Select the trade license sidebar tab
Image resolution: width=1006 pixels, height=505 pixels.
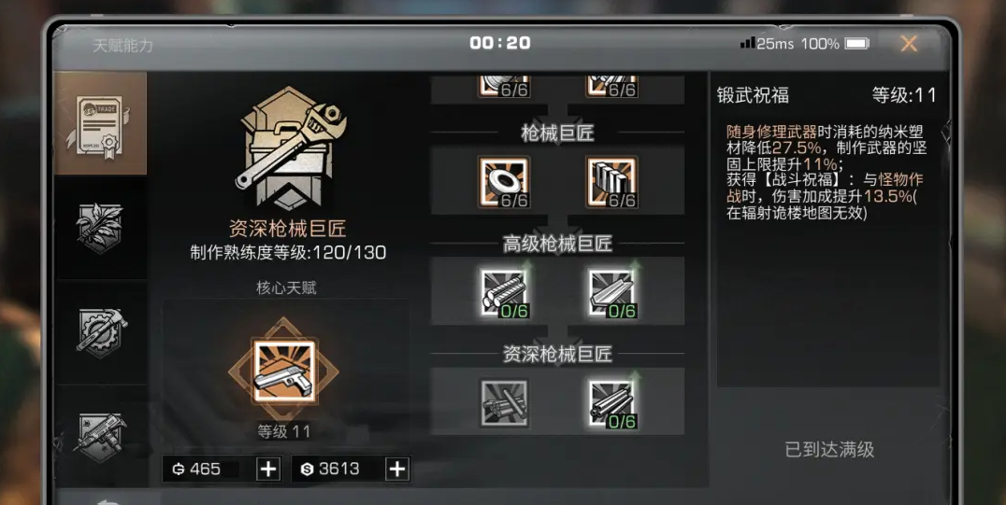101,122
